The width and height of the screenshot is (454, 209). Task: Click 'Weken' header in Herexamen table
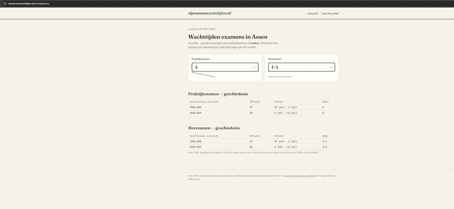tap(325, 136)
